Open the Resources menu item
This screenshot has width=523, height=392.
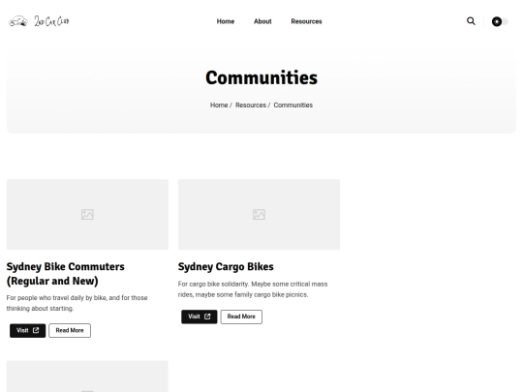(x=306, y=21)
